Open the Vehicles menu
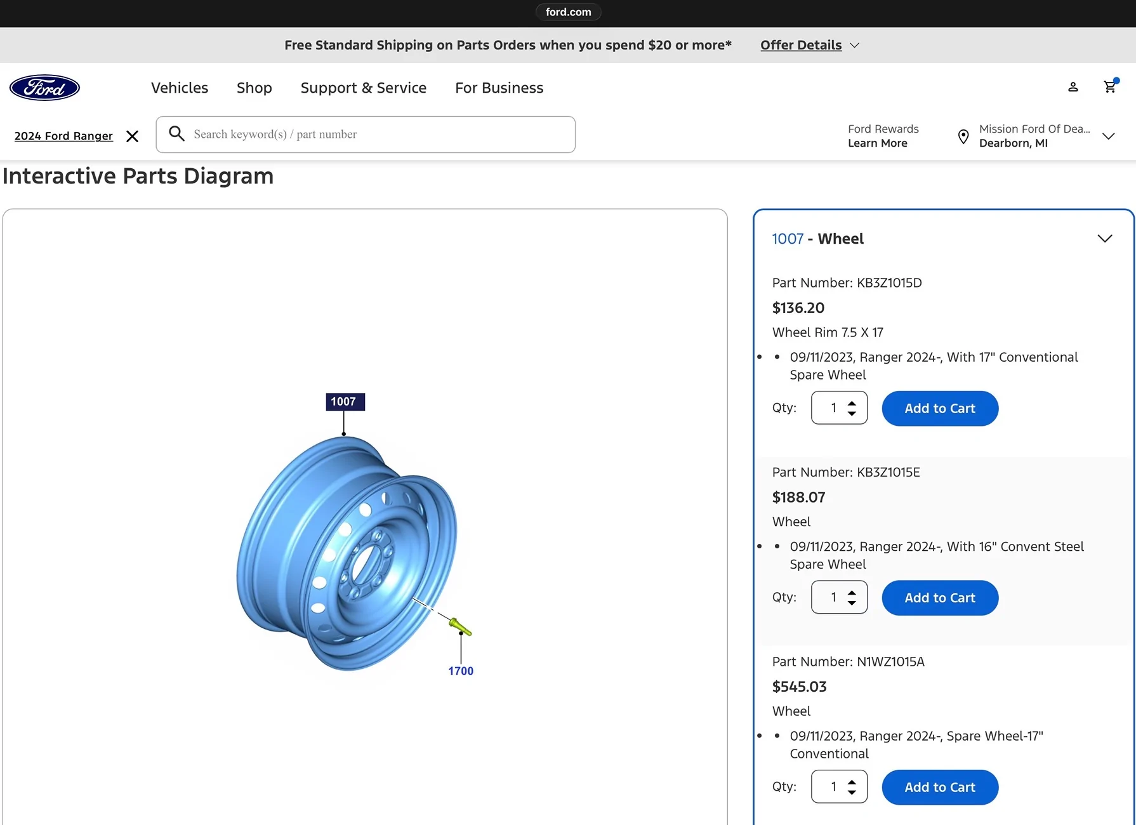The height and width of the screenshot is (825, 1136). coord(180,88)
